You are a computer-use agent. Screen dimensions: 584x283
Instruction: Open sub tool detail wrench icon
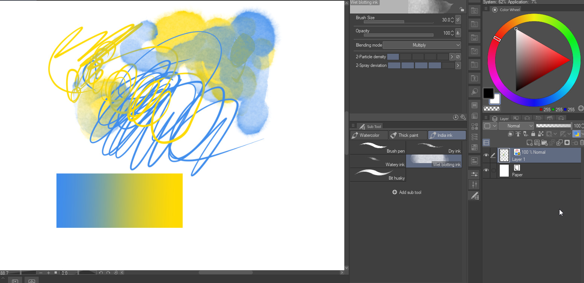tap(463, 117)
